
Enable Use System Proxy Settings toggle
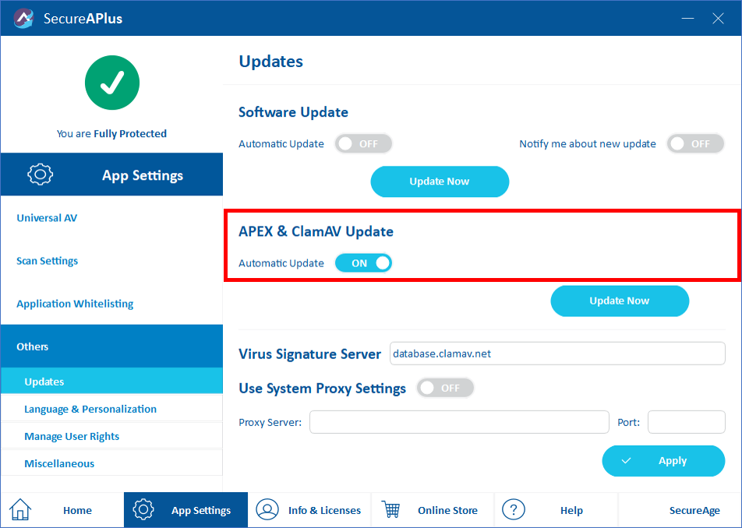tap(445, 388)
